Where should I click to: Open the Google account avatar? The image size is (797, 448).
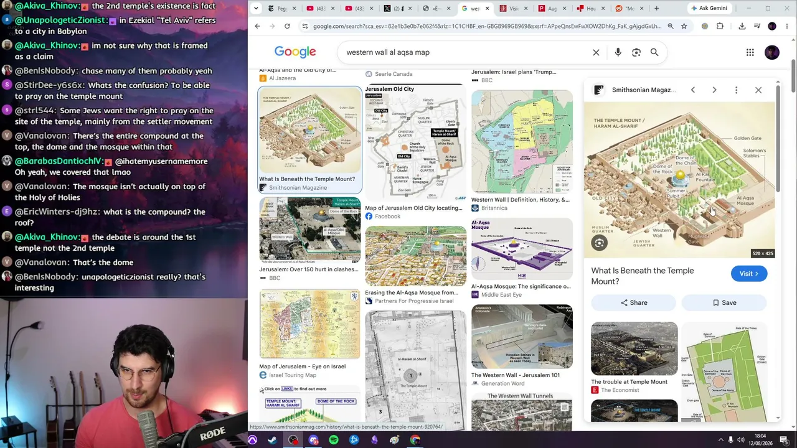(772, 52)
